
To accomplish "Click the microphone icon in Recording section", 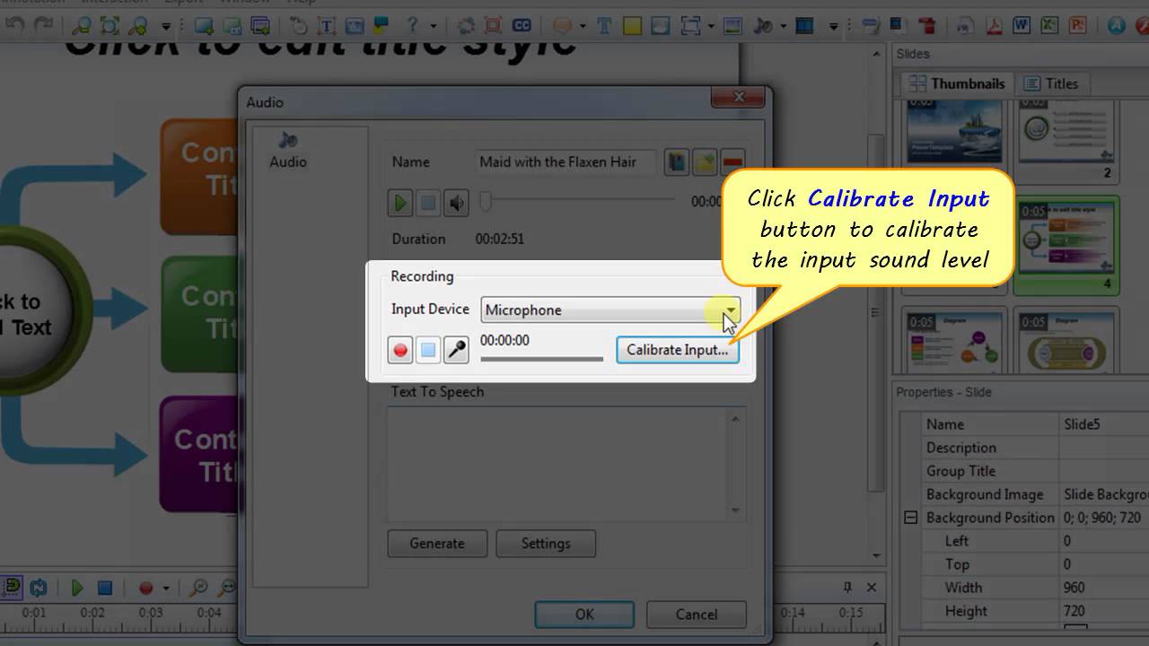I will pyautogui.click(x=457, y=350).
